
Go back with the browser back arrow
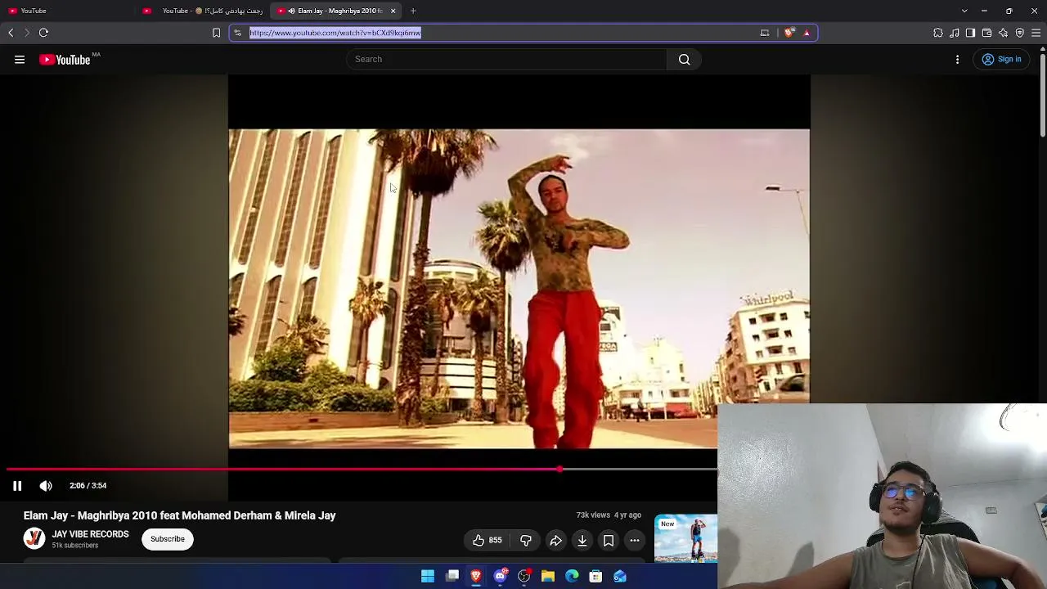[11, 33]
